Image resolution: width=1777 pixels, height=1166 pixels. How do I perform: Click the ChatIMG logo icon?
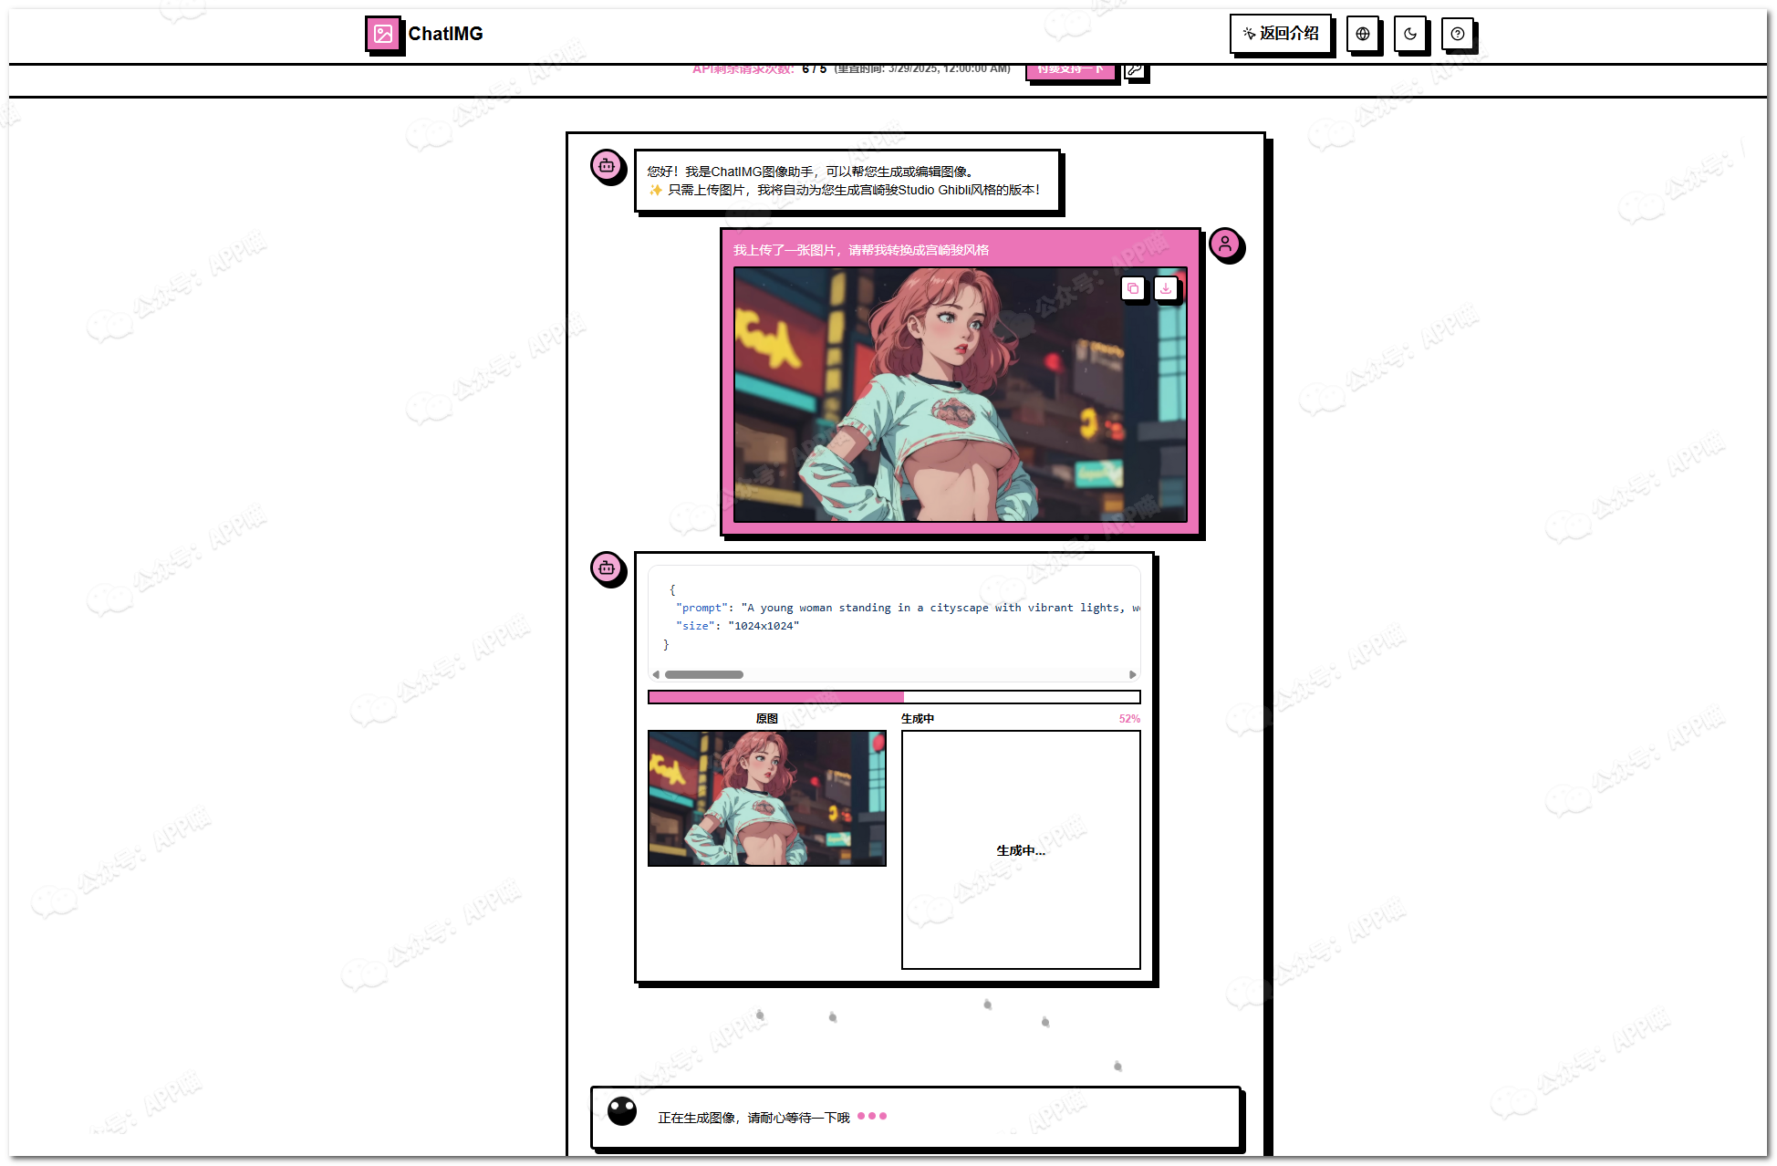click(x=382, y=34)
